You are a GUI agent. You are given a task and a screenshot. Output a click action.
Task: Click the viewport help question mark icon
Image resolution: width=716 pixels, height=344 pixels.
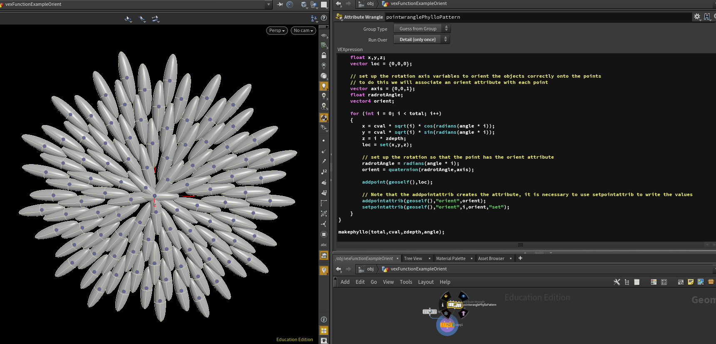[324, 18]
